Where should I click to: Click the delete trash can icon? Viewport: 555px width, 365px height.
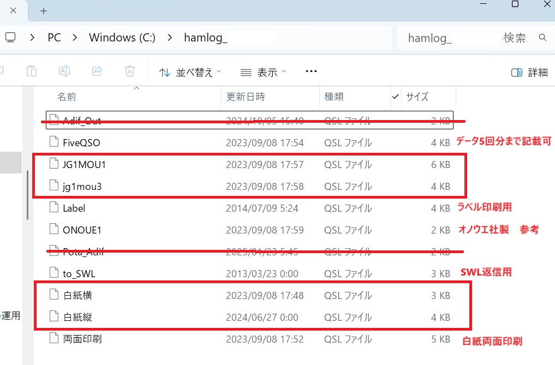tap(130, 71)
